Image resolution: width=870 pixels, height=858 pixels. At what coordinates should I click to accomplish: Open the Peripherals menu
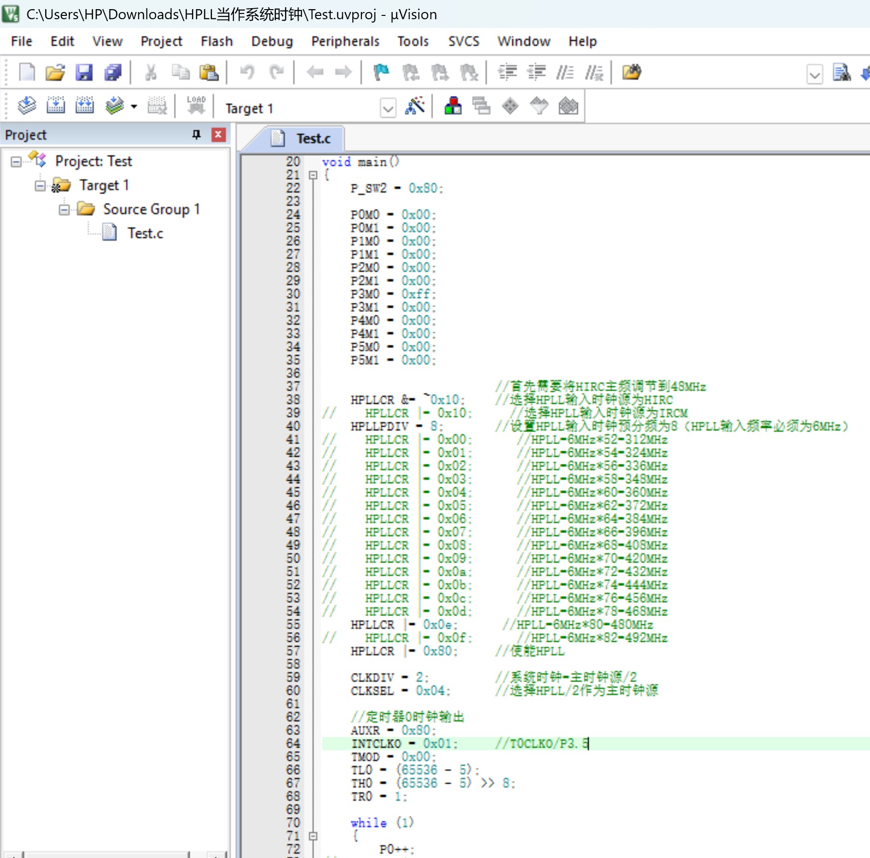[x=345, y=41]
